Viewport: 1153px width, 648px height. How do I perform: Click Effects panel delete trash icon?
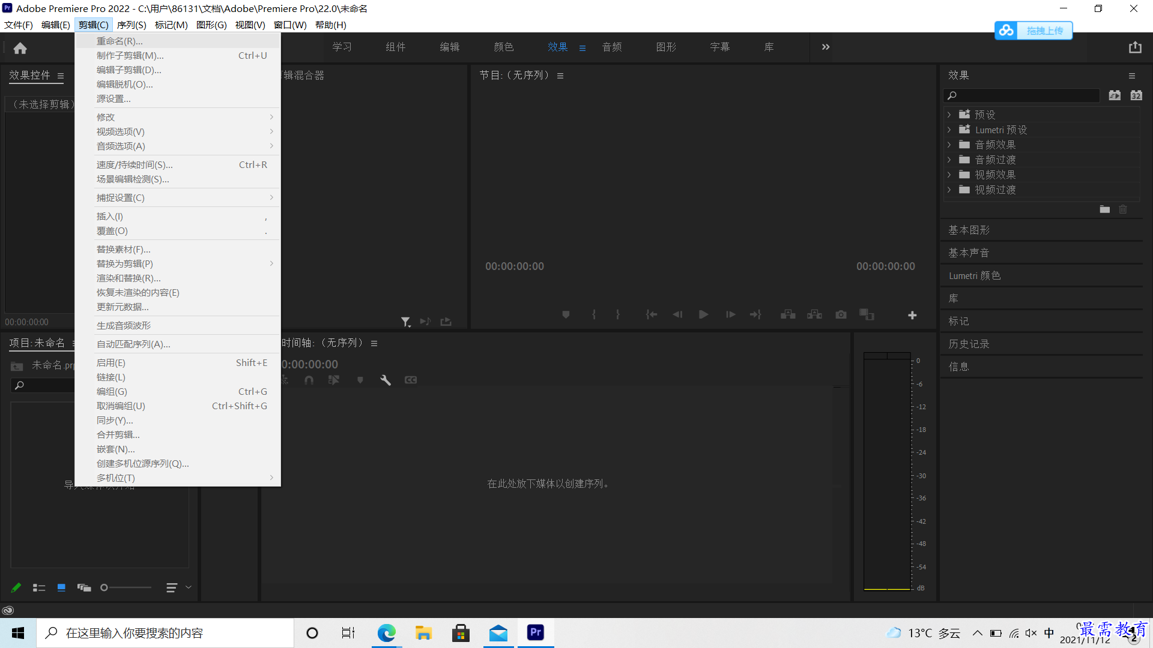(x=1123, y=209)
